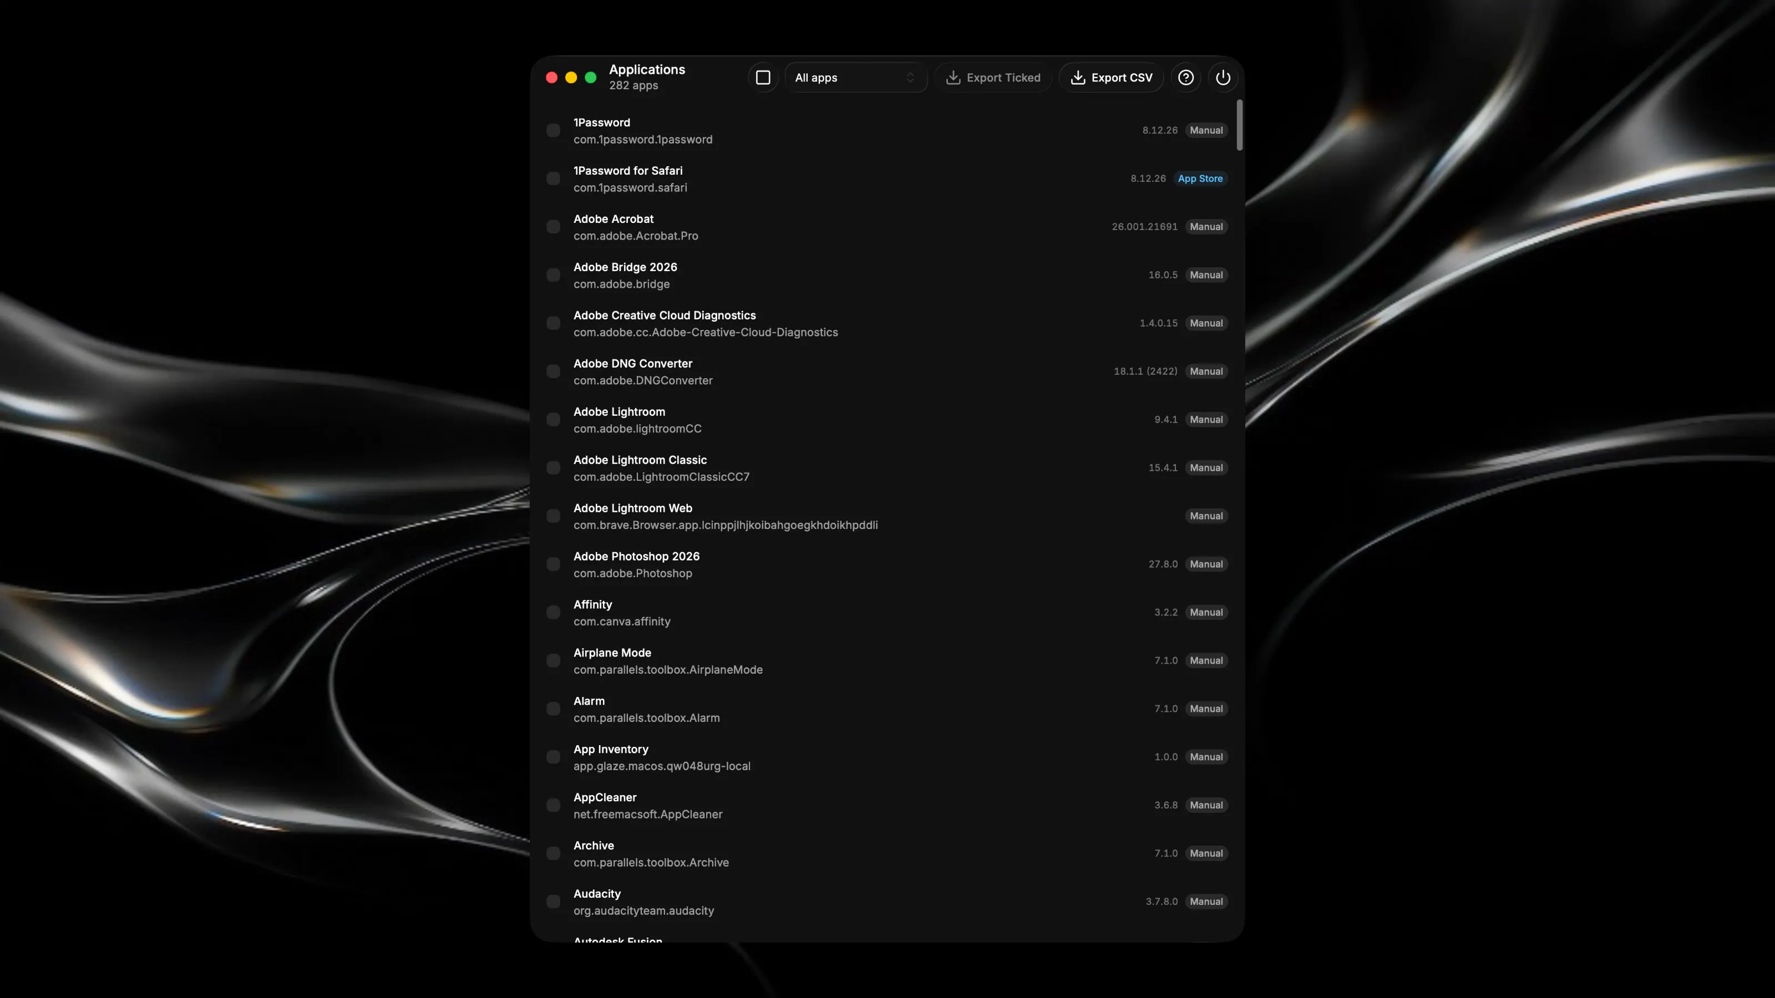Click net.freemacsoft.AppCleaner bundle ID
The height and width of the screenshot is (998, 1775).
(648, 814)
